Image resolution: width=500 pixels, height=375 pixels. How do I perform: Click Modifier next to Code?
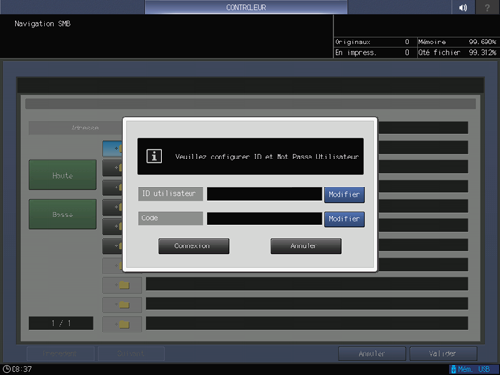344,219
